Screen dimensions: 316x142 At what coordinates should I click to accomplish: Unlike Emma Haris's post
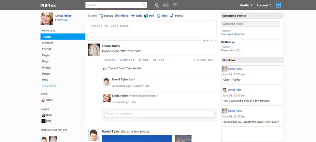point(110,60)
